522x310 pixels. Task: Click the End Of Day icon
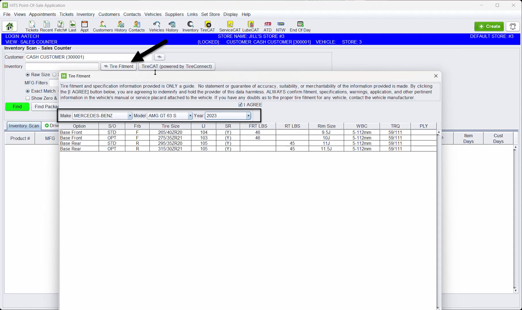[300, 26]
